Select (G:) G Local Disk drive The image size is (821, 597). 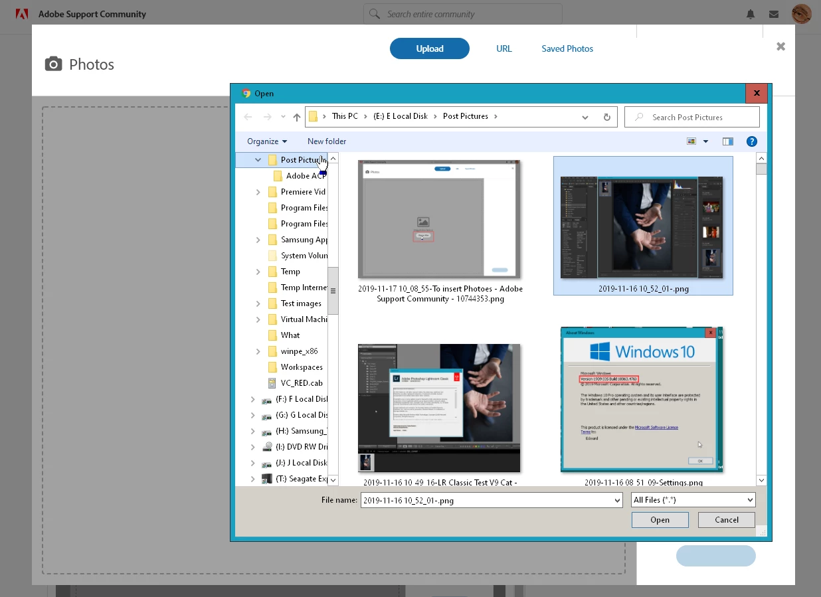pyautogui.click(x=295, y=415)
